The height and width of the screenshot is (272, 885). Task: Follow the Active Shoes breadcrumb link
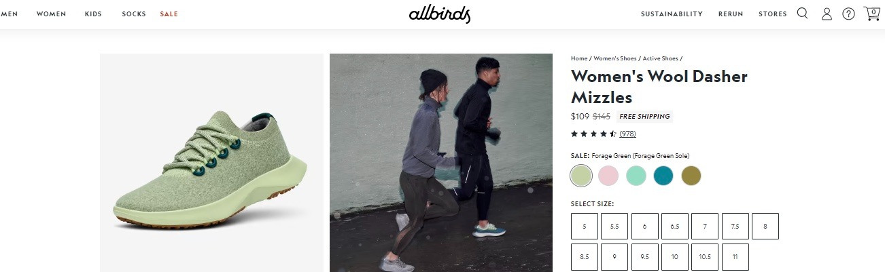tap(661, 58)
